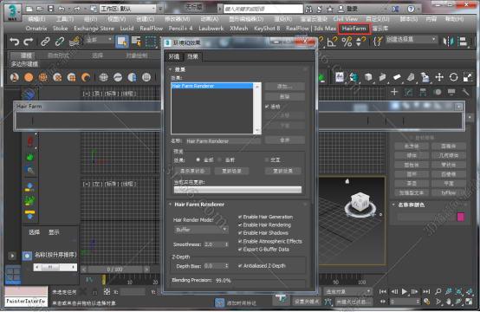Switch to the left tab in effects dialog
The width and height of the screenshot is (480, 312).
click(174, 56)
